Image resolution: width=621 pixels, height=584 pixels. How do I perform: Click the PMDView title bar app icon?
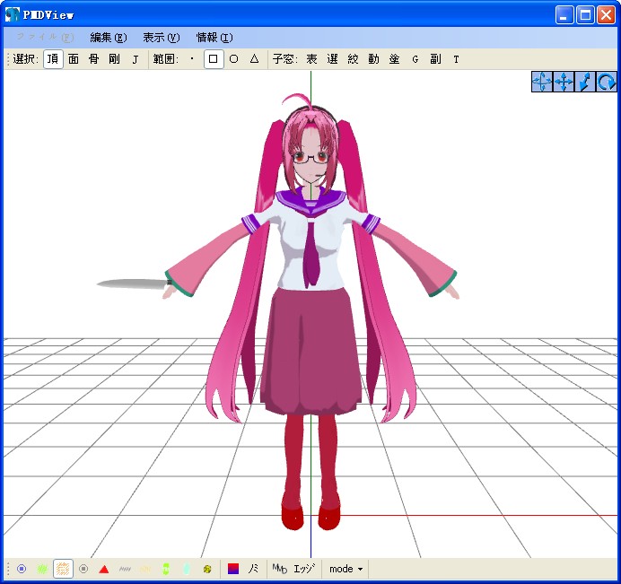(x=13, y=14)
